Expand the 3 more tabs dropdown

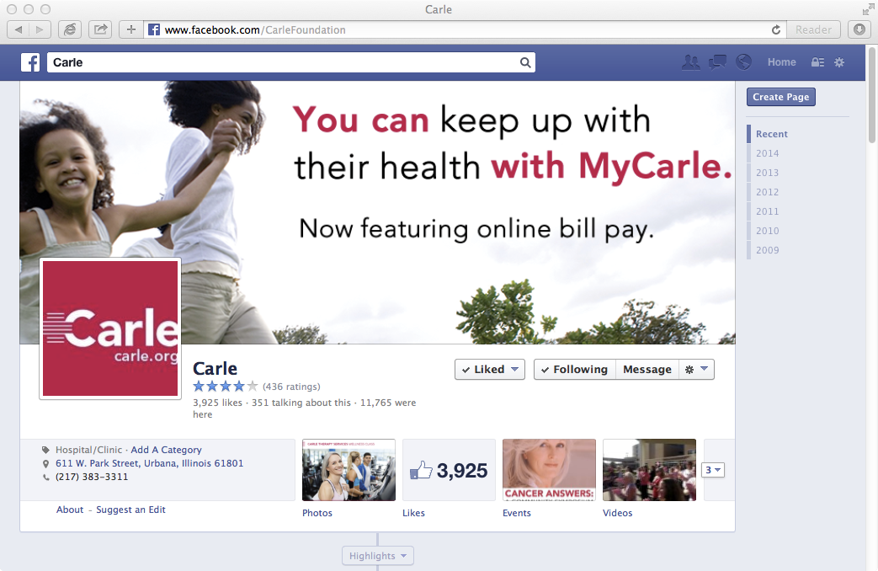click(x=713, y=470)
